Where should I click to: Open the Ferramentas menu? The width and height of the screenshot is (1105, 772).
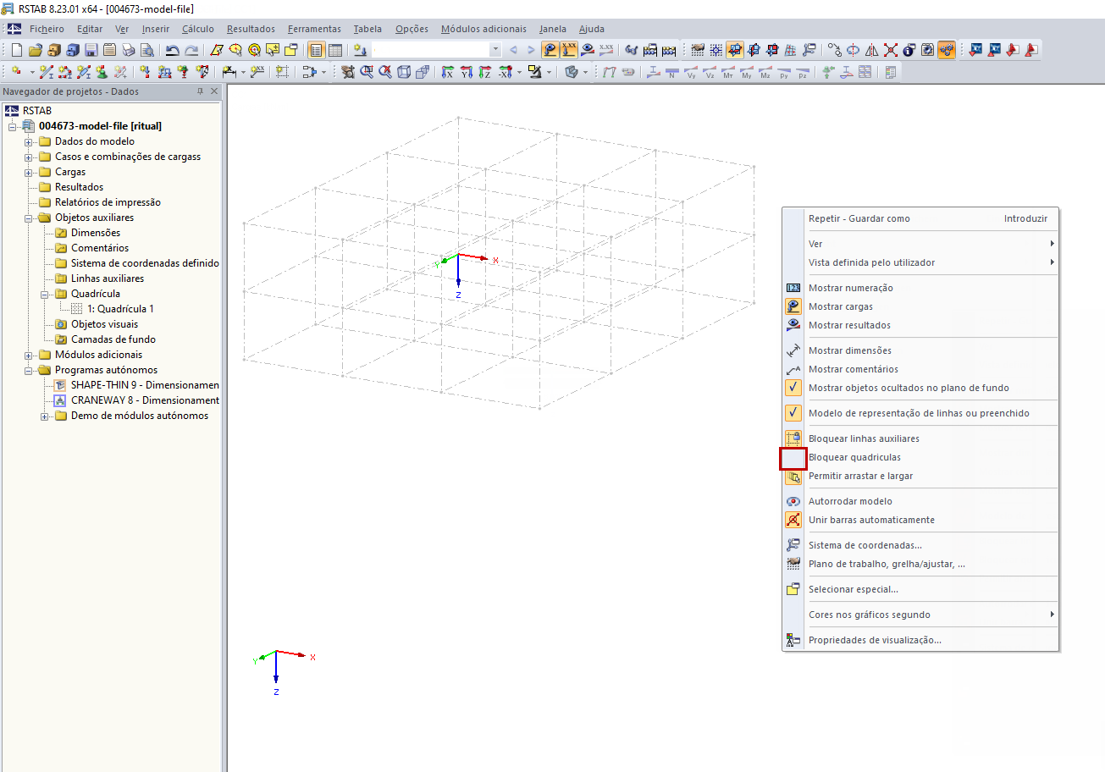pos(314,29)
